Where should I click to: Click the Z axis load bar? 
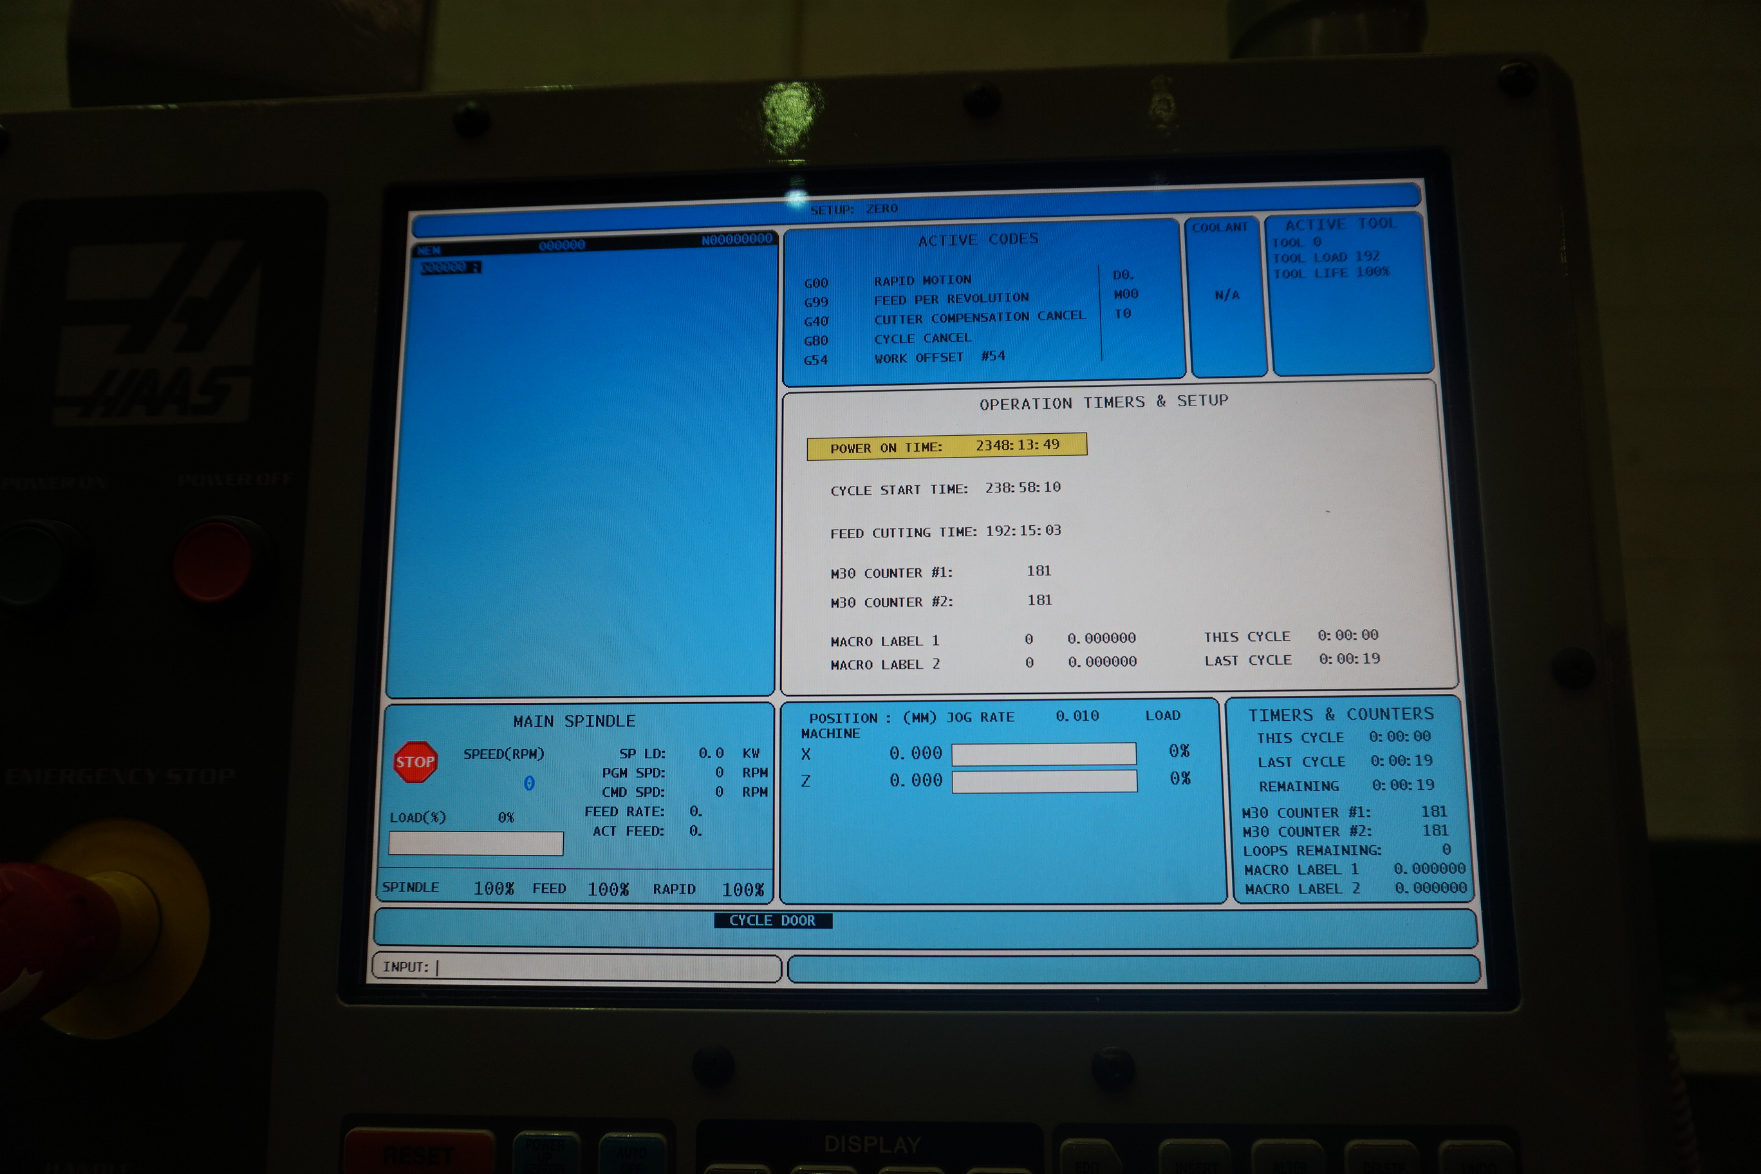[1044, 781]
